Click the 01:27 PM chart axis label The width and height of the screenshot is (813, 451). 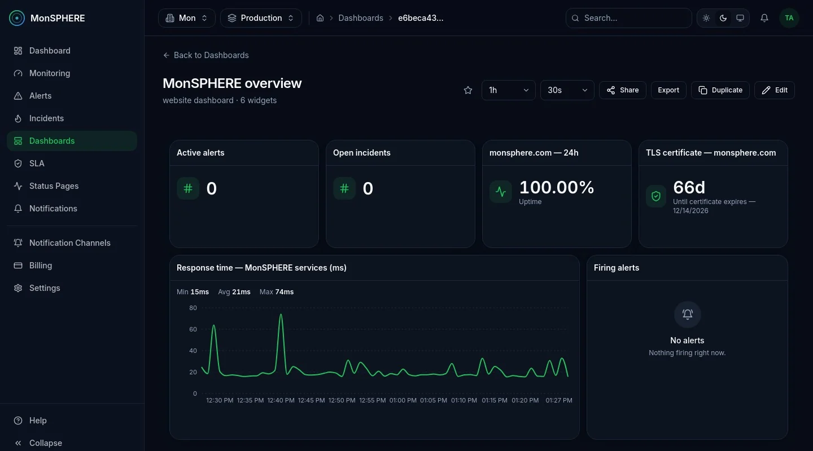[x=559, y=400]
